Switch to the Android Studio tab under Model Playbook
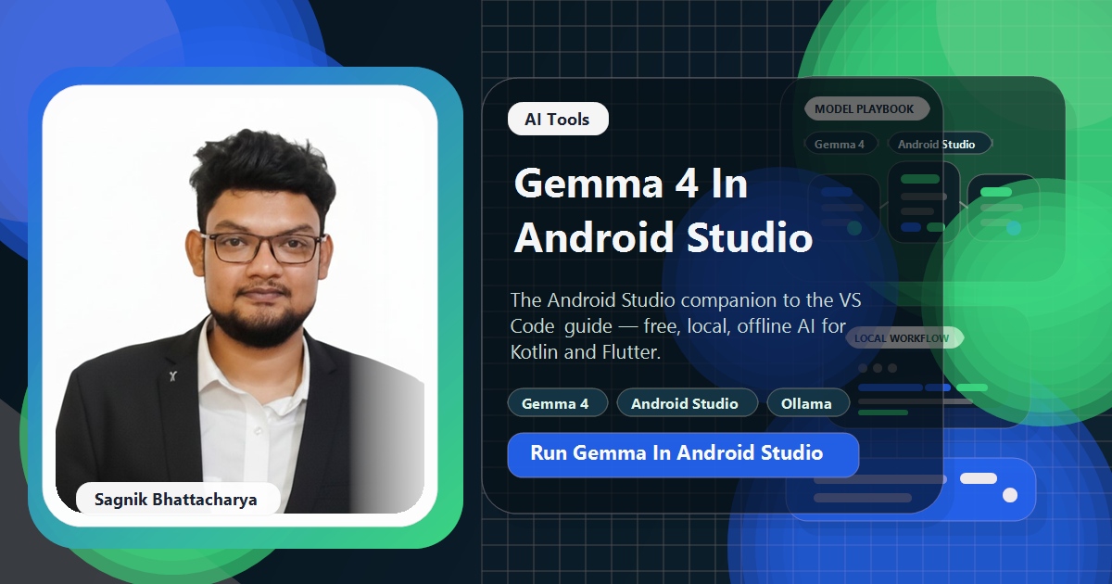1112x584 pixels. (x=938, y=144)
